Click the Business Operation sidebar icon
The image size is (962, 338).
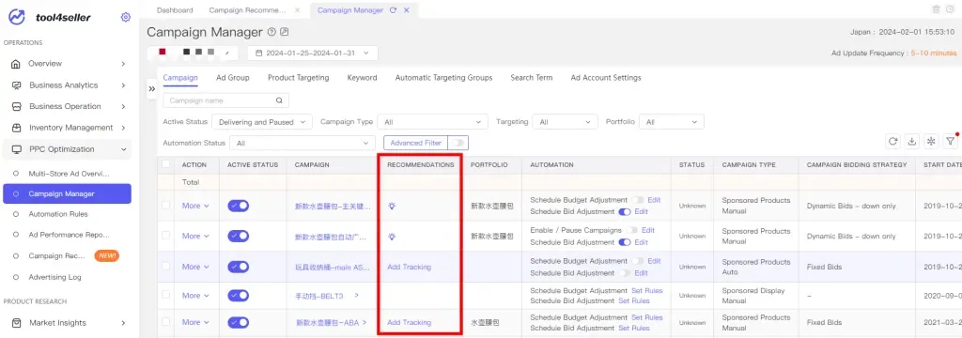click(17, 107)
